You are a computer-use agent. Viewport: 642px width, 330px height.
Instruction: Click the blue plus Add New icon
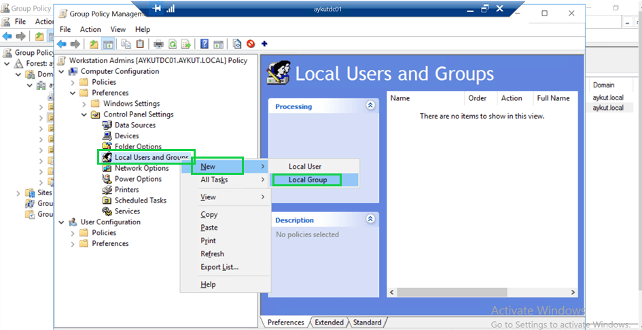[x=264, y=44]
